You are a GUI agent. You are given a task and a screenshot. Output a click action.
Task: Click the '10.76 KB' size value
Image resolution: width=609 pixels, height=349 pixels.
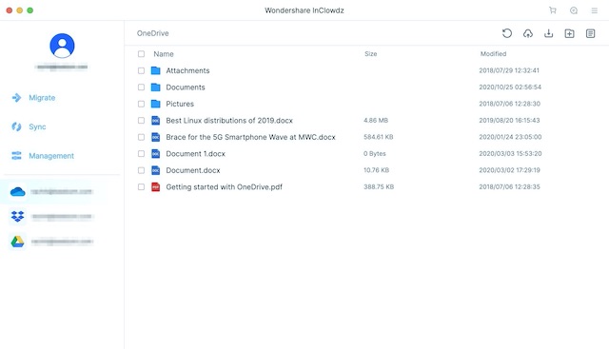[x=376, y=170]
